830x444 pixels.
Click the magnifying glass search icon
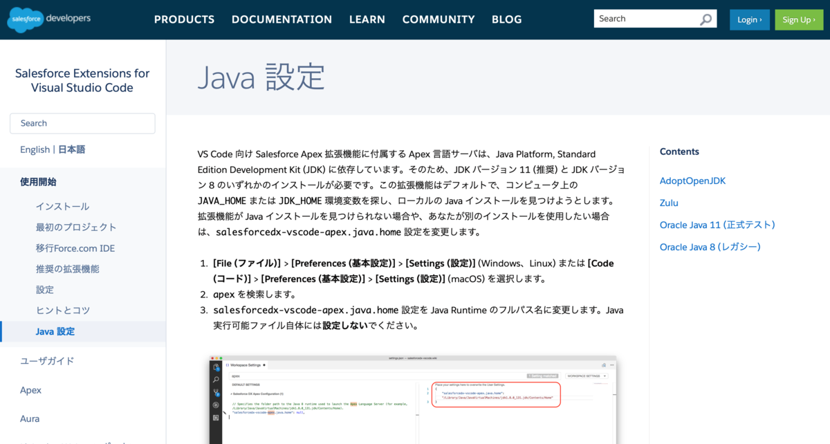pyautogui.click(x=705, y=18)
